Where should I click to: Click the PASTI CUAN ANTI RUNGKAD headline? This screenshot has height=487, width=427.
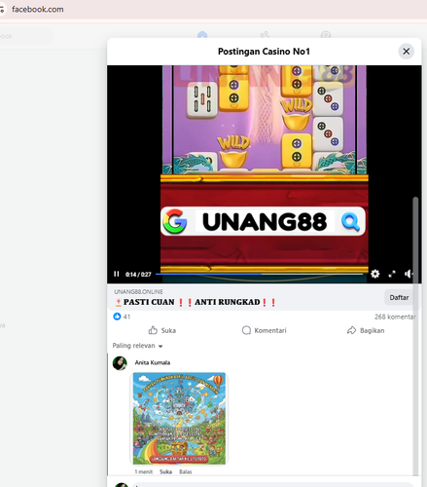196,302
